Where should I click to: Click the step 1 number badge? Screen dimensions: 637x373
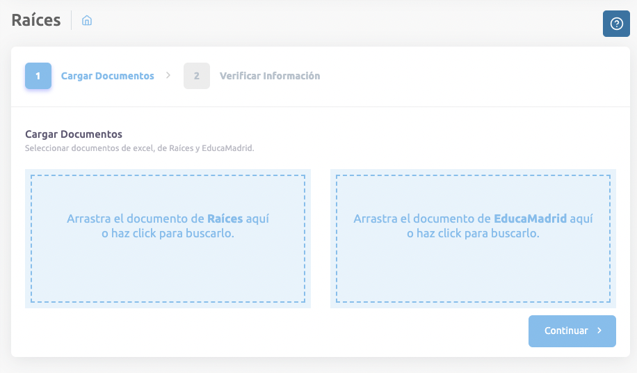tap(38, 76)
